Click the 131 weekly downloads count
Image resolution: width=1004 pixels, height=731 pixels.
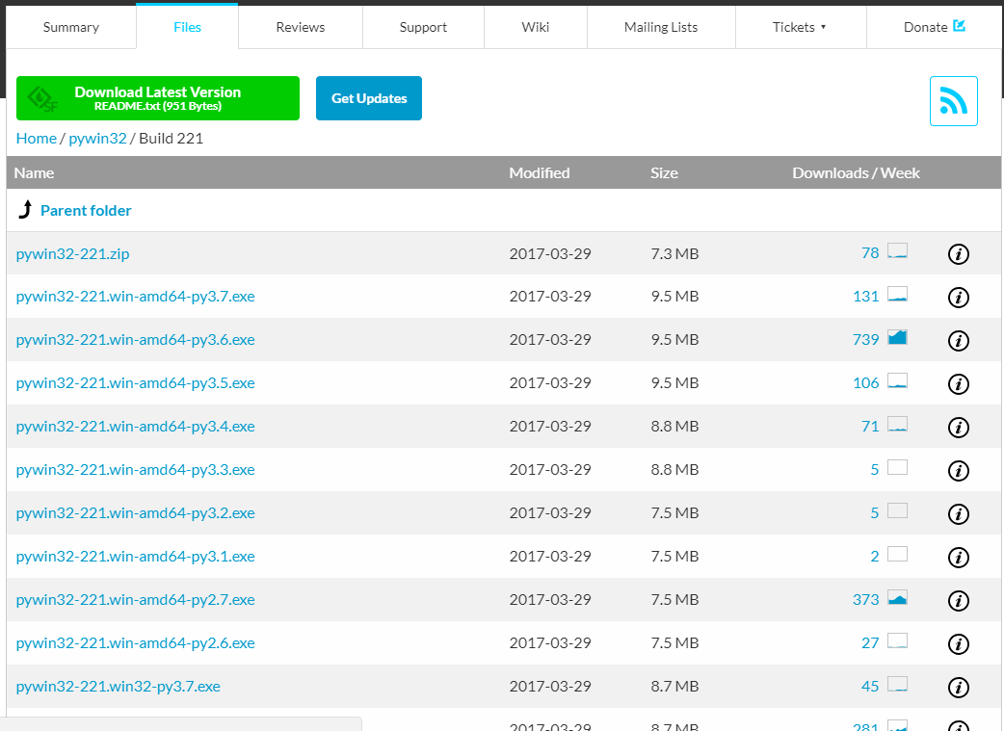(x=865, y=297)
